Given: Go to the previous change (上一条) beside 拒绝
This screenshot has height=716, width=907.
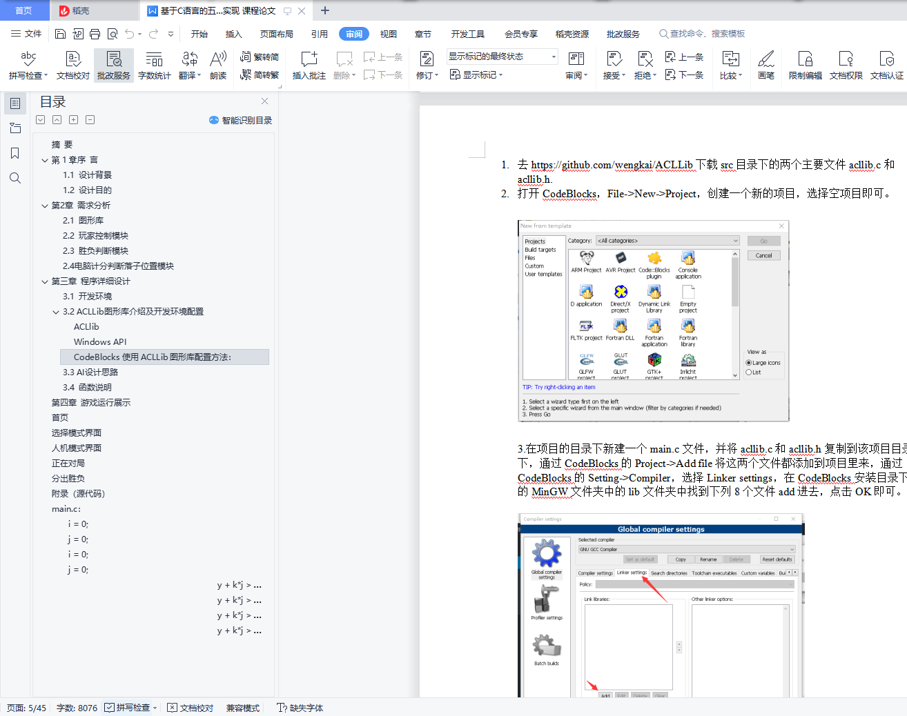Looking at the screenshot, I should pos(684,57).
